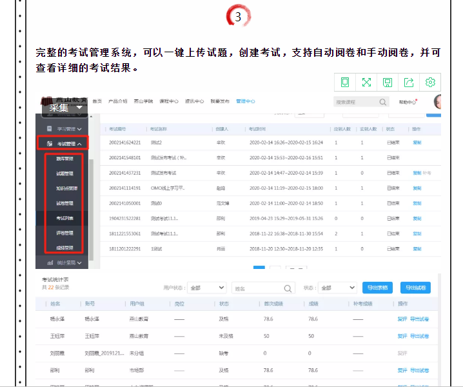The image size is (463, 387).
Task: Select 试卷管理 in the sidebar
Action: (64, 203)
